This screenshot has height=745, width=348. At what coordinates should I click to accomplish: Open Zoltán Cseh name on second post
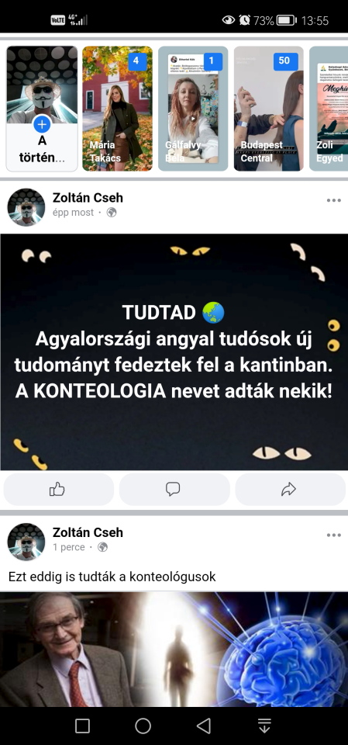coord(88,532)
